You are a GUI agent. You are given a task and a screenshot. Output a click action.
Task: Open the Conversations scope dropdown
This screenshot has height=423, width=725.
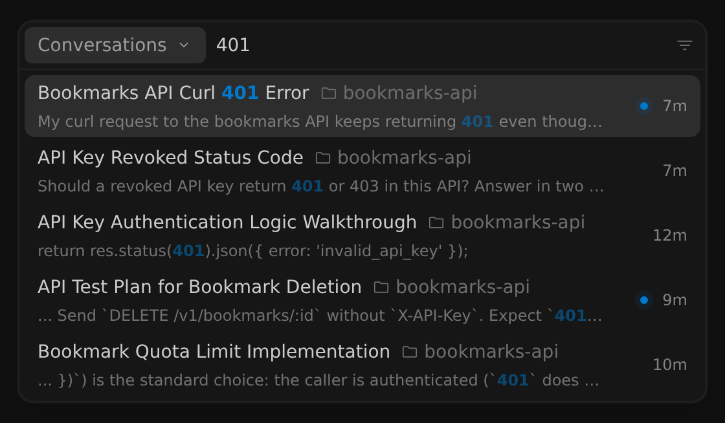(115, 45)
